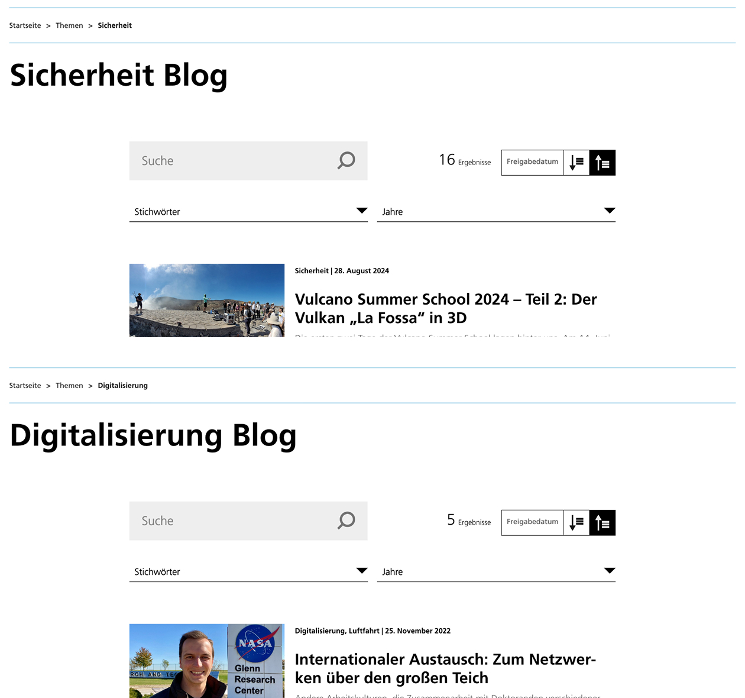Viewport: 745px width, 698px height.
Task: Select Freigabedatum sort field in Sicherheit Blog
Action: tap(532, 162)
